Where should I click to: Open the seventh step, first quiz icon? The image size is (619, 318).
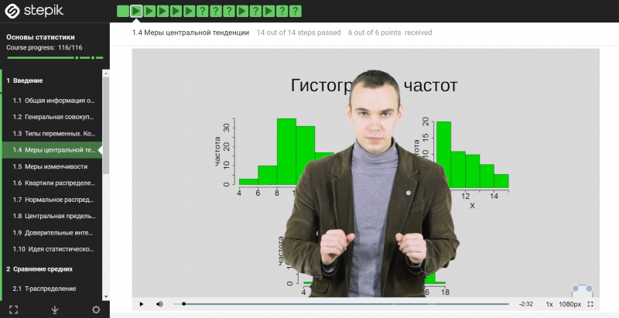203,11
